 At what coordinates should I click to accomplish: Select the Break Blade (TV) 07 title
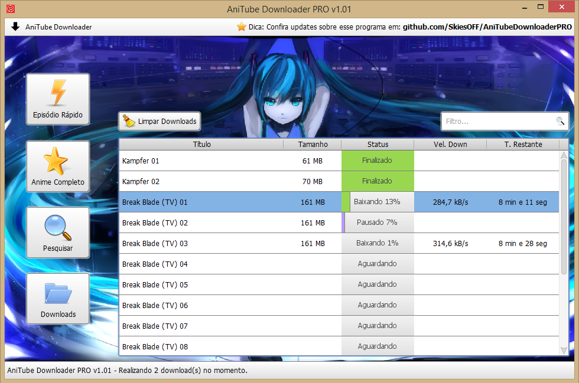tap(155, 326)
